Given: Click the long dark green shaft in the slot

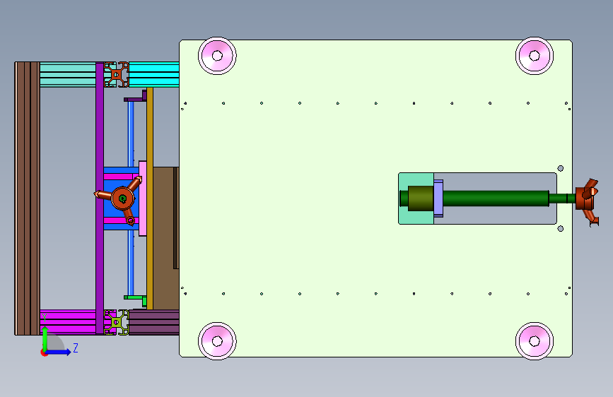Looking at the screenshot, I should point(496,198).
